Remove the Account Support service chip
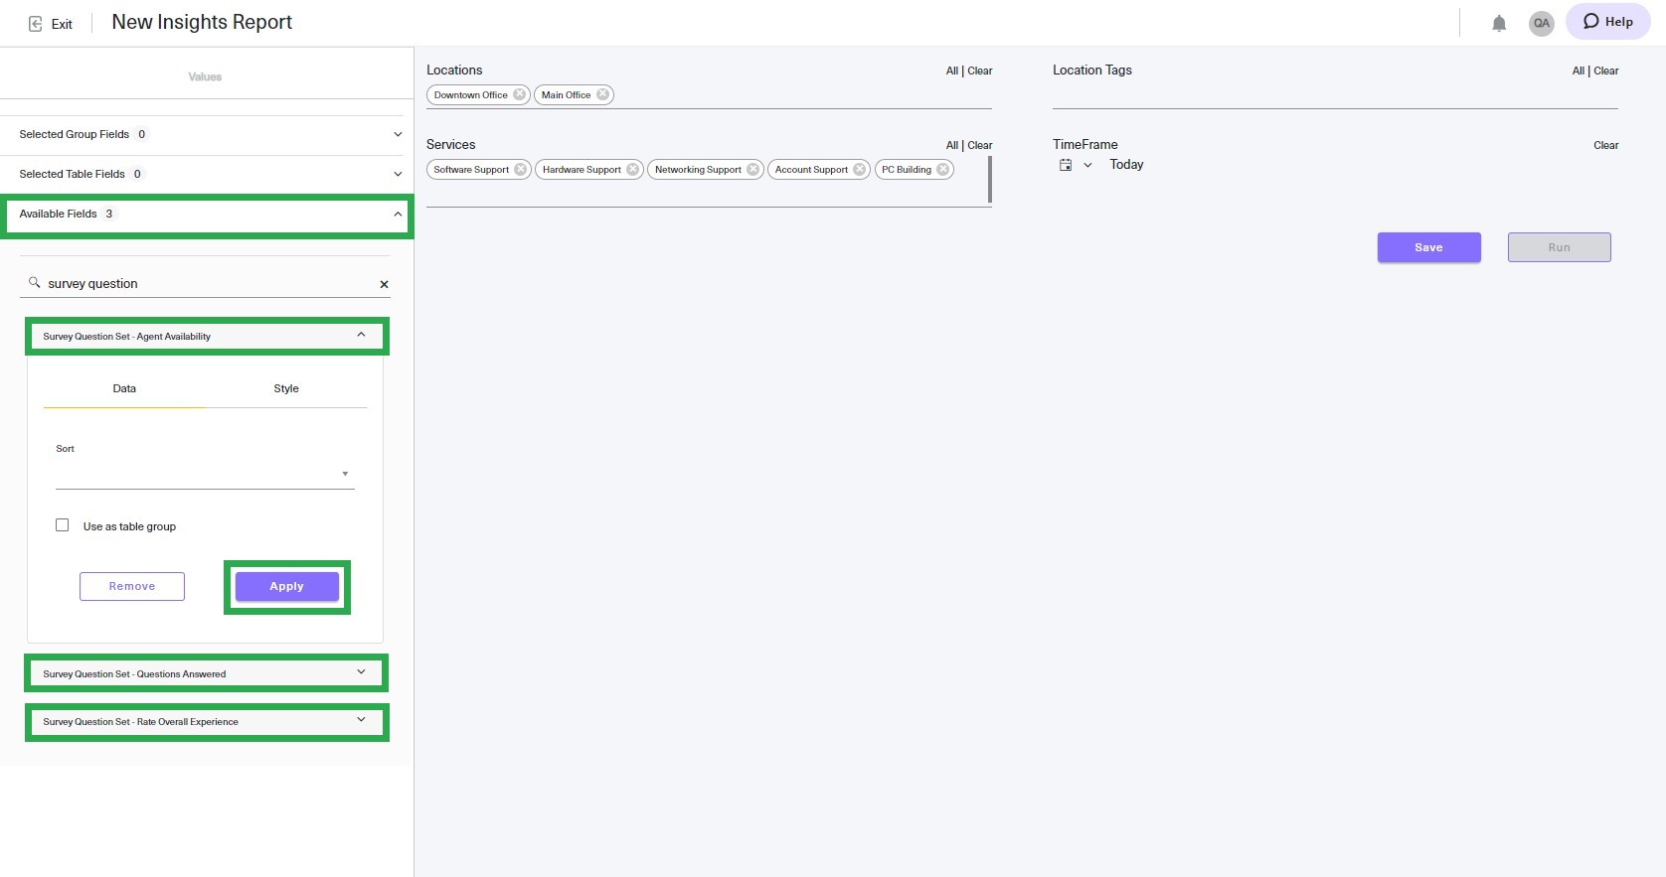1666x877 pixels. 859,169
